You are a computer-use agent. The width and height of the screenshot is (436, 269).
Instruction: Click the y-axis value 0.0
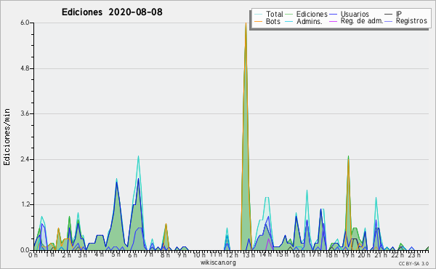pos(25,250)
